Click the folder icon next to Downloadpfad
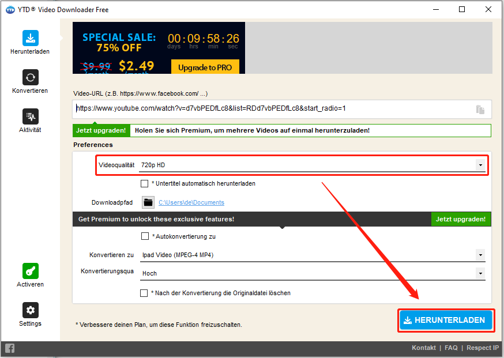The width and height of the screenshot is (504, 358). pyautogui.click(x=148, y=202)
